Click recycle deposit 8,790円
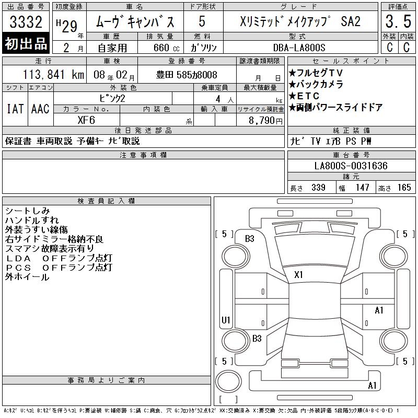Screen dimensions: 418x418 (x=265, y=121)
